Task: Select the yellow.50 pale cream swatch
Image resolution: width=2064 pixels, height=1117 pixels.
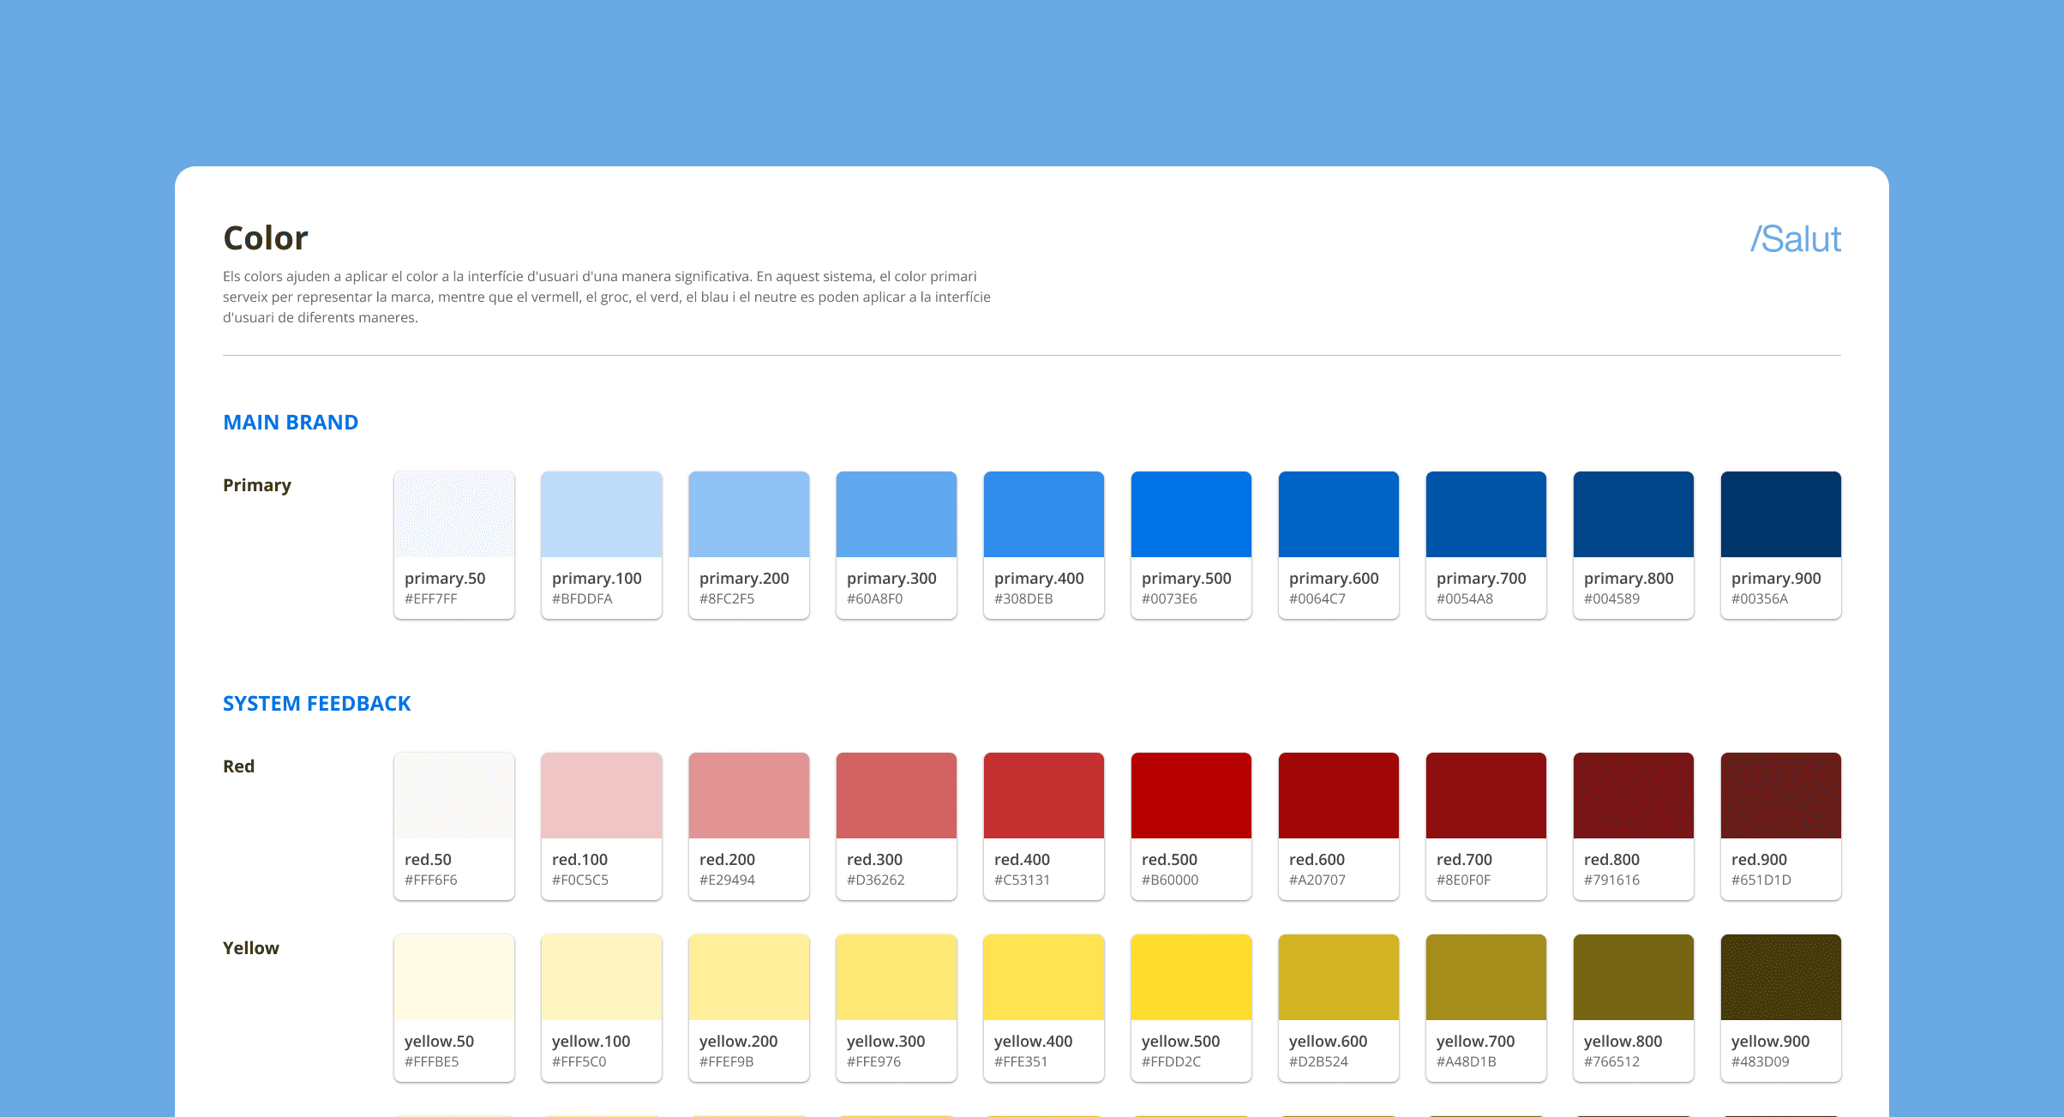Action: [x=453, y=977]
